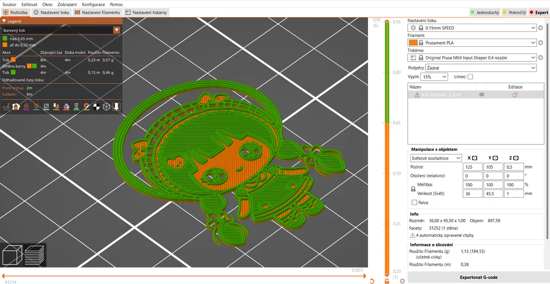Toggle tool marker down-arrow icon
This screenshot has height=284, width=550.
click(116, 107)
